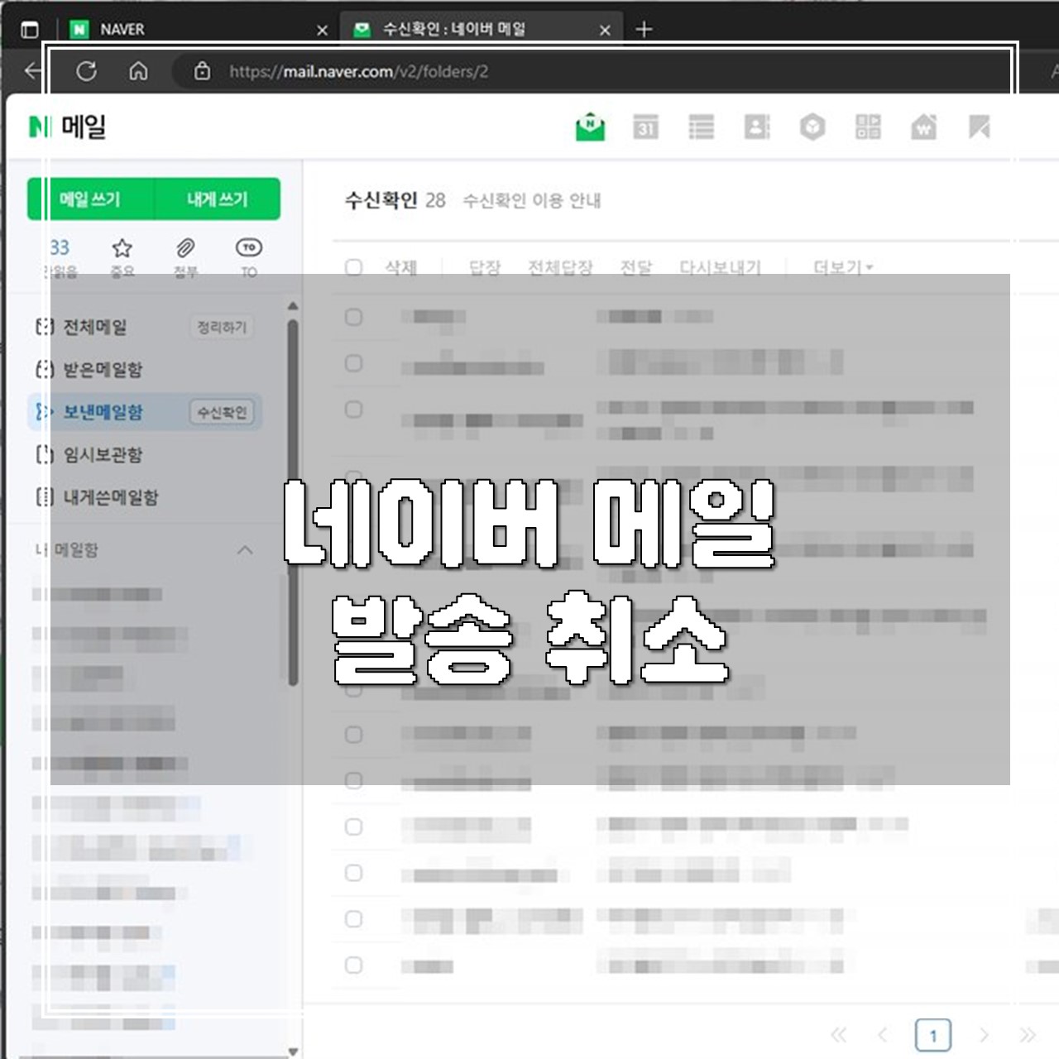Viewport: 1059px width, 1059px height.
Task: Click the folder list scroll-down arrow
Action: [293, 1052]
